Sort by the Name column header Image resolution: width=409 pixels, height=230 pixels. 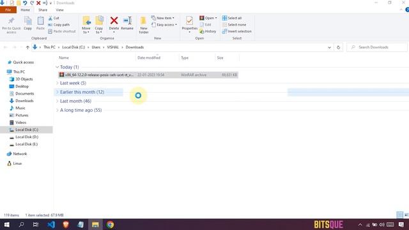64,58
